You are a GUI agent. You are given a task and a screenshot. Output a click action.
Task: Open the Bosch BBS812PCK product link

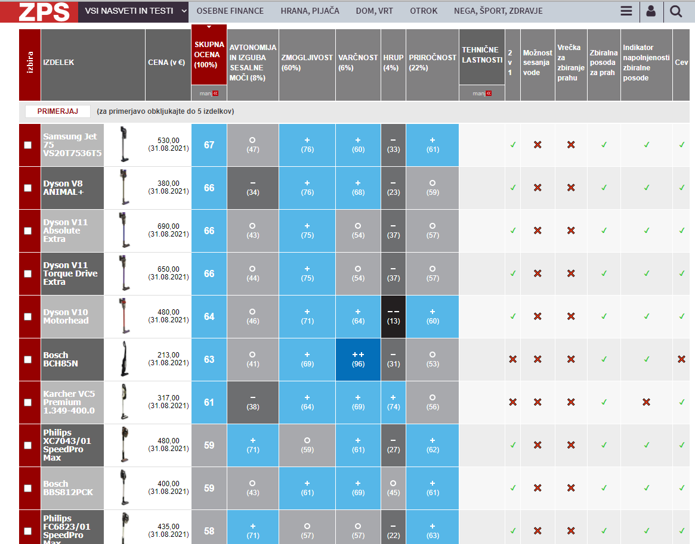[x=68, y=488]
